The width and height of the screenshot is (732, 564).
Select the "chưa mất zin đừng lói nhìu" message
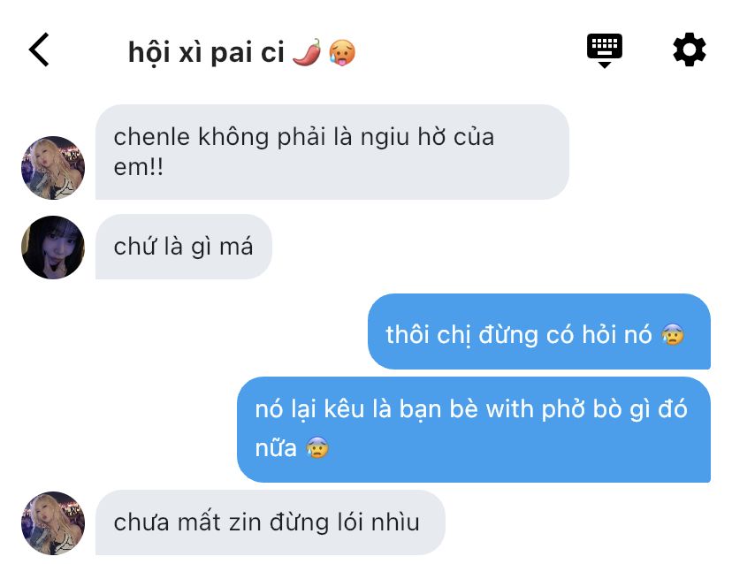(271, 522)
